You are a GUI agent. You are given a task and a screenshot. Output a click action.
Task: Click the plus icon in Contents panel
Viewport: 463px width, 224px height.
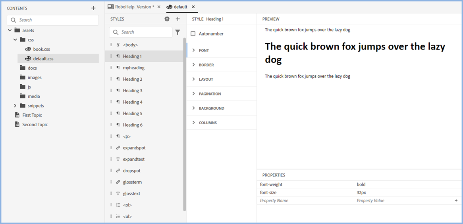click(93, 8)
